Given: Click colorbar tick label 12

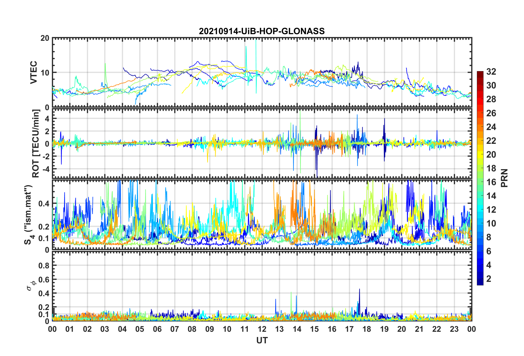Looking at the screenshot, I should coord(491,209).
